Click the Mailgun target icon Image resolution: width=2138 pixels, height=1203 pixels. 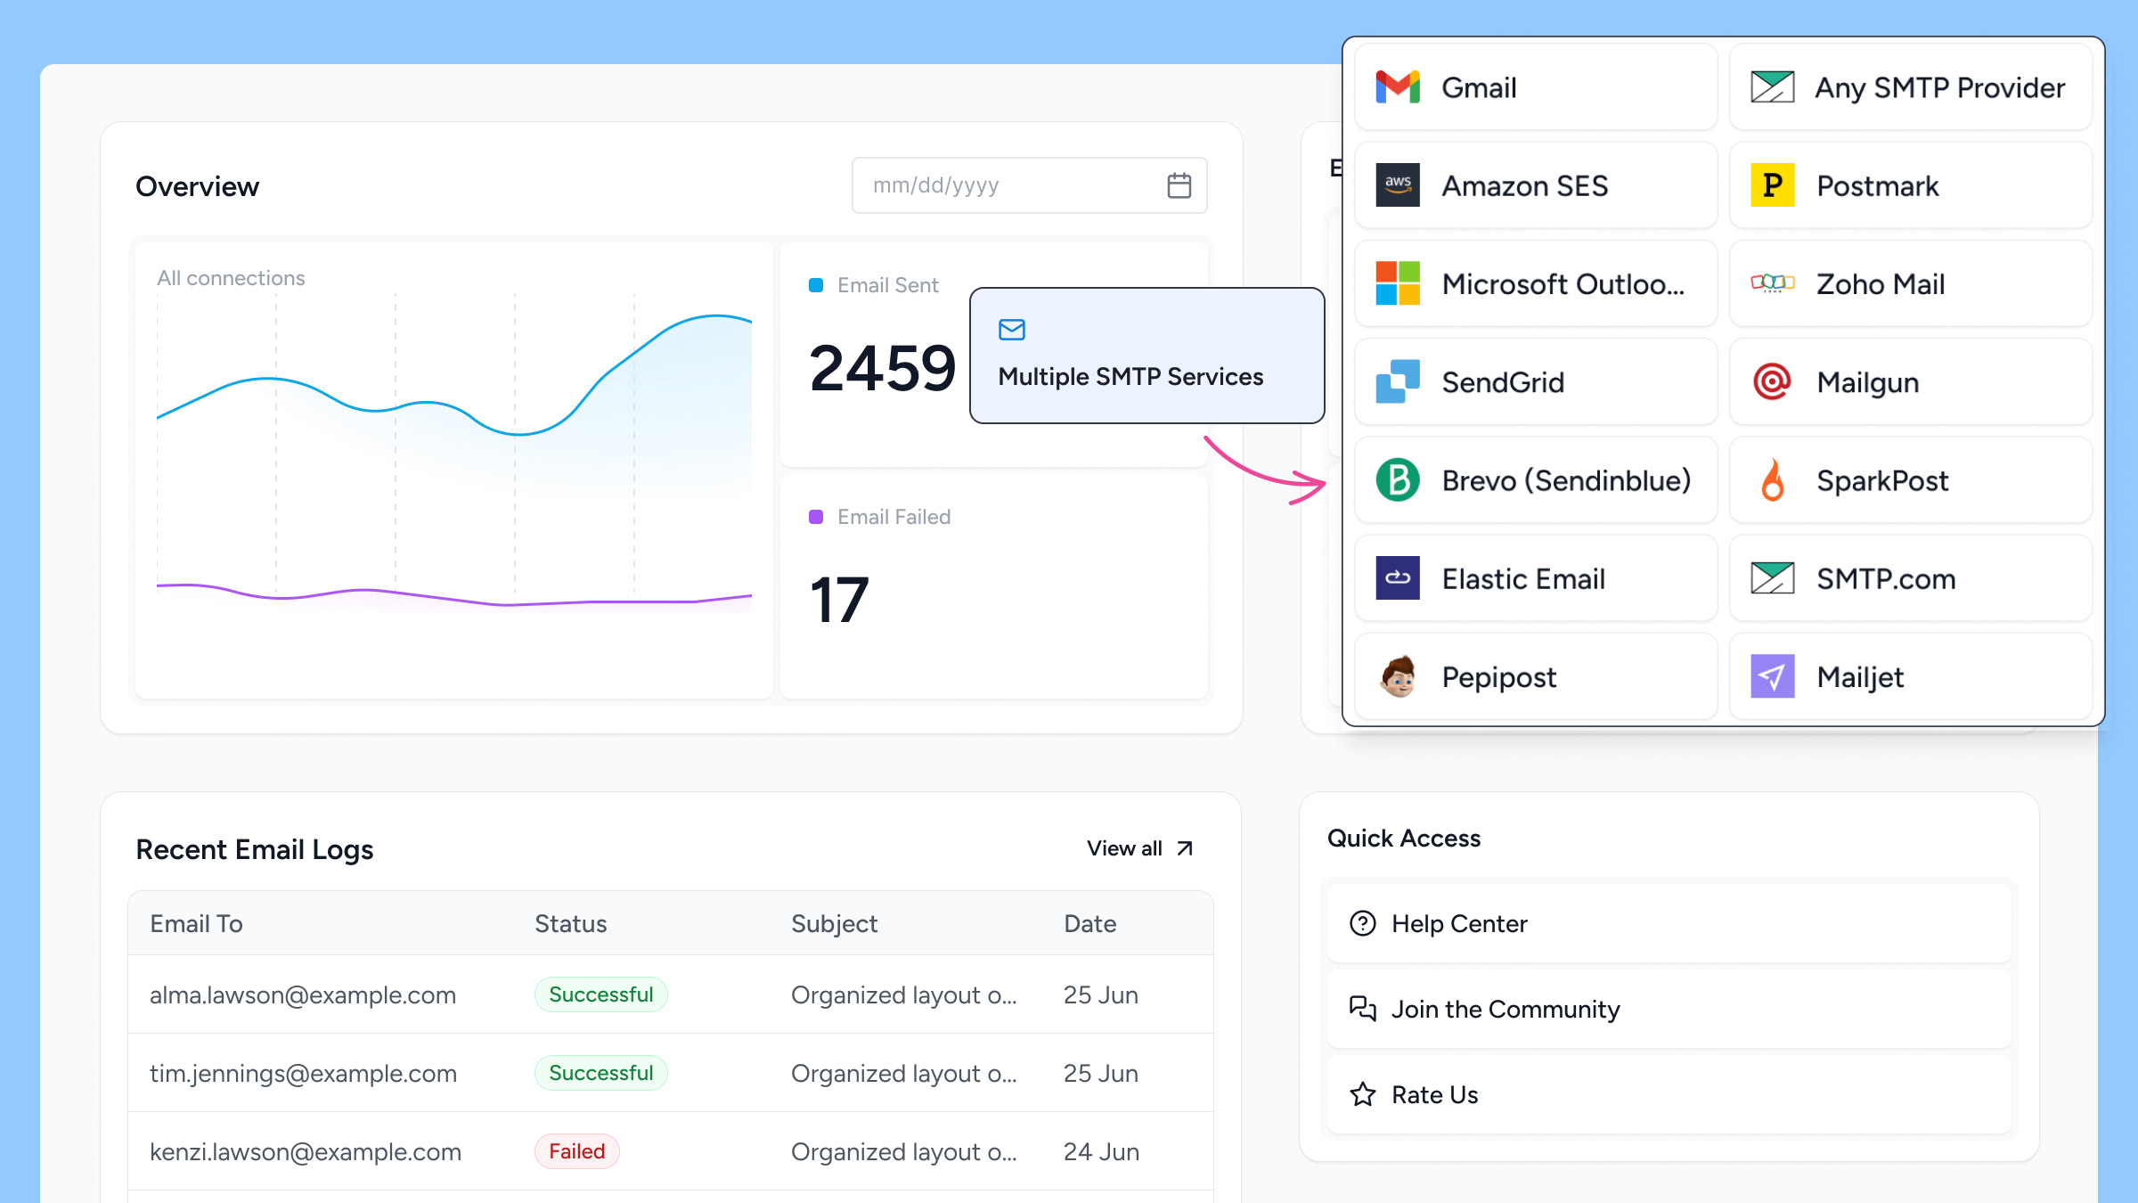coord(1773,381)
